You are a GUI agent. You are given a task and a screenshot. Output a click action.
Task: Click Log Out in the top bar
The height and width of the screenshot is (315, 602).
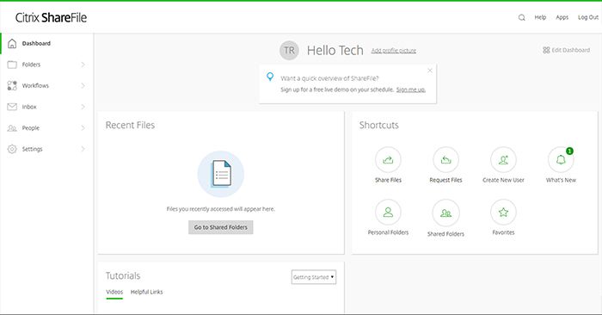588,17
